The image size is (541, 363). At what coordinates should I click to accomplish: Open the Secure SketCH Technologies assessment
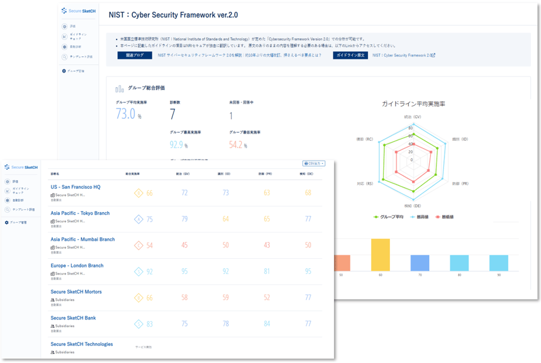pyautogui.click(x=82, y=344)
